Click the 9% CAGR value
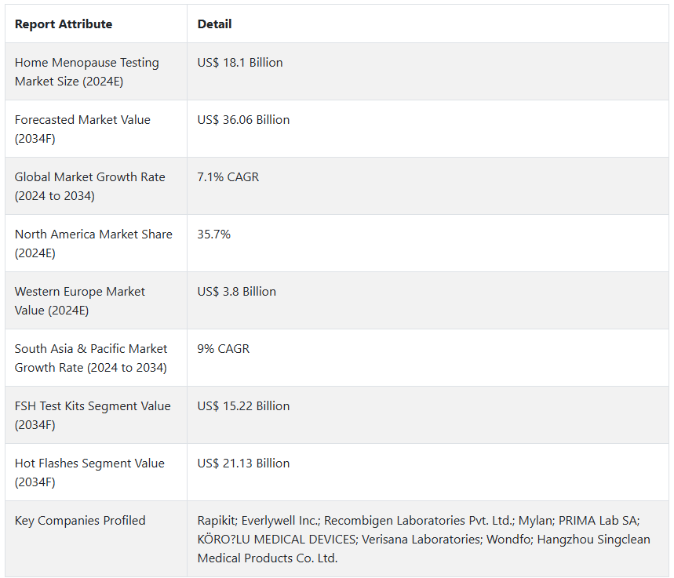 [x=224, y=349]
